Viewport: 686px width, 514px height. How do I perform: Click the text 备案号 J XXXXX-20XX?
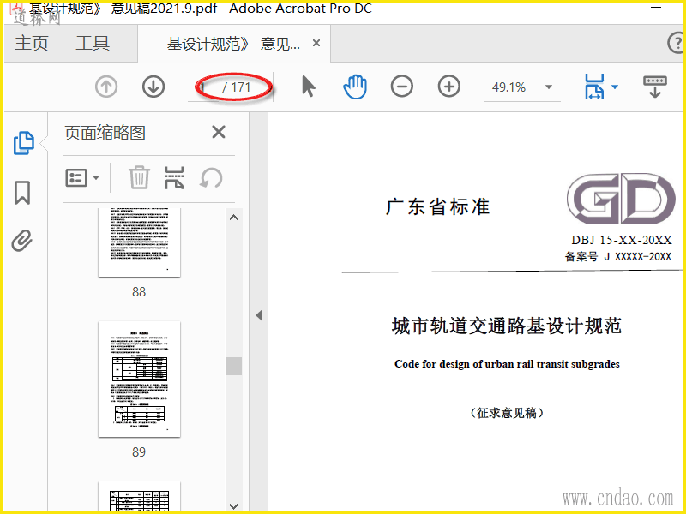pyautogui.click(x=617, y=256)
